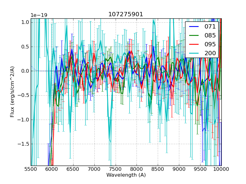
Task: Click the 10000 x-axis tick label
Action: point(221,169)
